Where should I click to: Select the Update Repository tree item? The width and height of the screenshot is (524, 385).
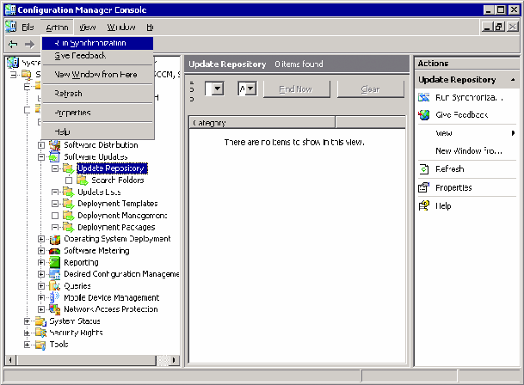point(112,168)
